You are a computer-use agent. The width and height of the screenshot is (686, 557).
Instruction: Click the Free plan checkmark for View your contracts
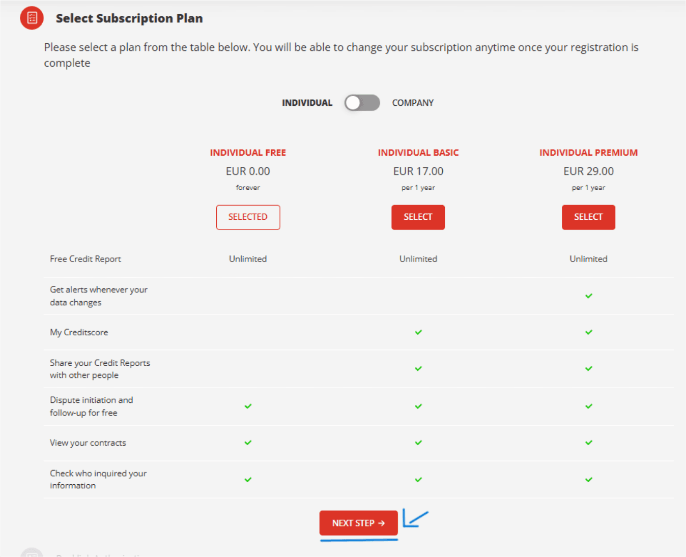click(248, 443)
